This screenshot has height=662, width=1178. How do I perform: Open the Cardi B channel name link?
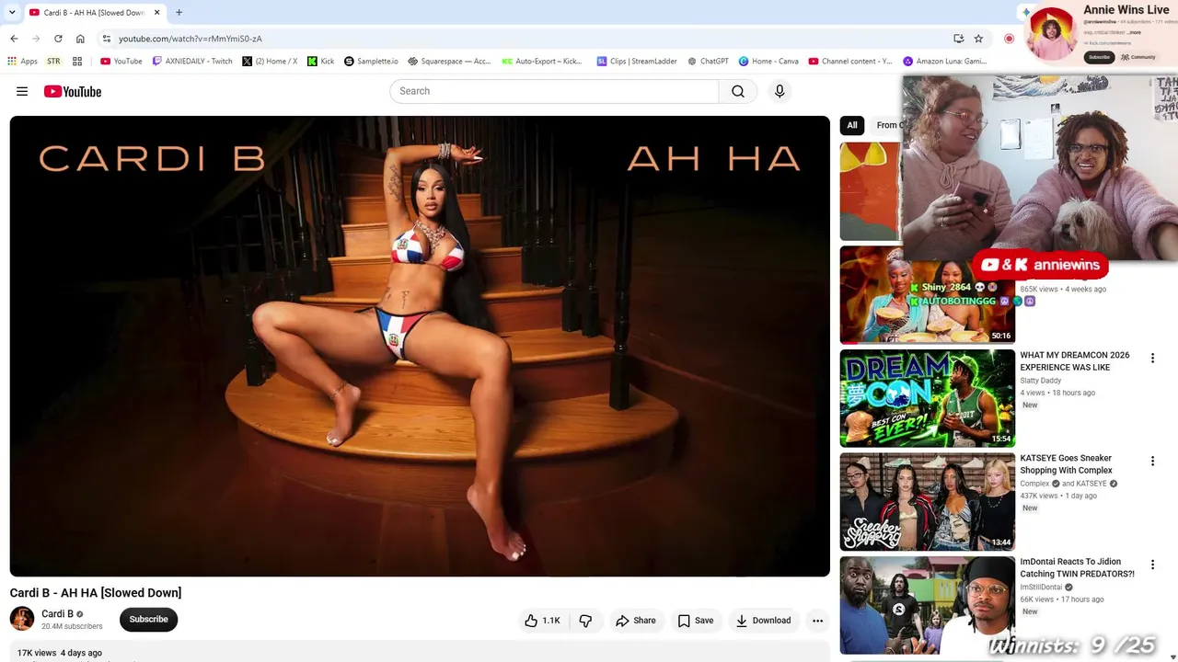click(57, 614)
